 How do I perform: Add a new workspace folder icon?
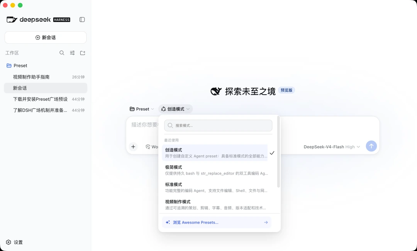[x=83, y=53]
